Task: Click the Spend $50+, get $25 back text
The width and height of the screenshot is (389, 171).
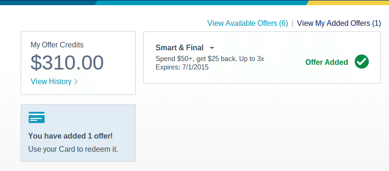Action: (210, 59)
